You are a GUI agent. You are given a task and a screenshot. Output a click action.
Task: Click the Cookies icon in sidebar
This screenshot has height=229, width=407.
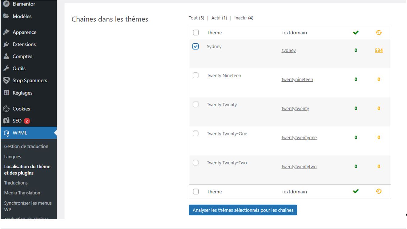pos(6,109)
